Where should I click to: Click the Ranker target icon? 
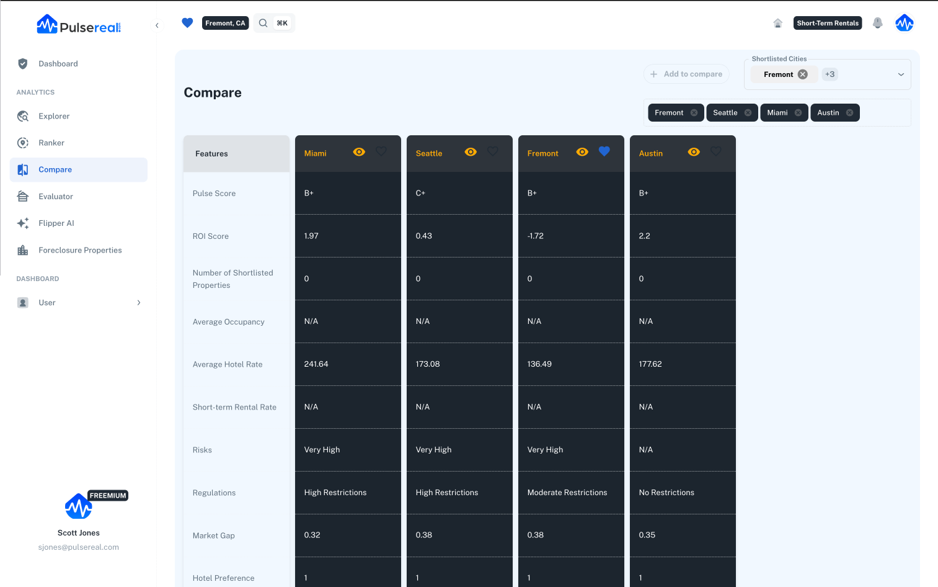point(23,143)
